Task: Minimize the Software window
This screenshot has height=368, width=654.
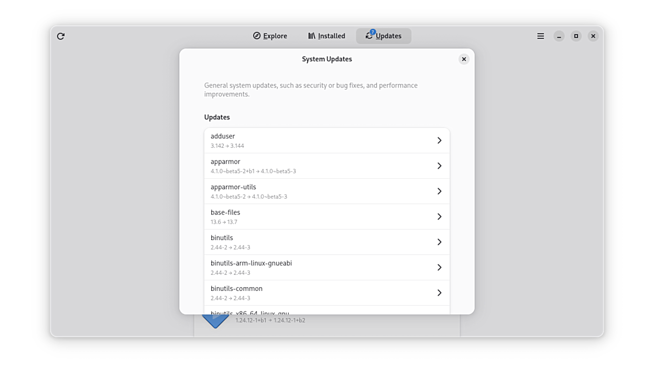Action: tap(559, 36)
